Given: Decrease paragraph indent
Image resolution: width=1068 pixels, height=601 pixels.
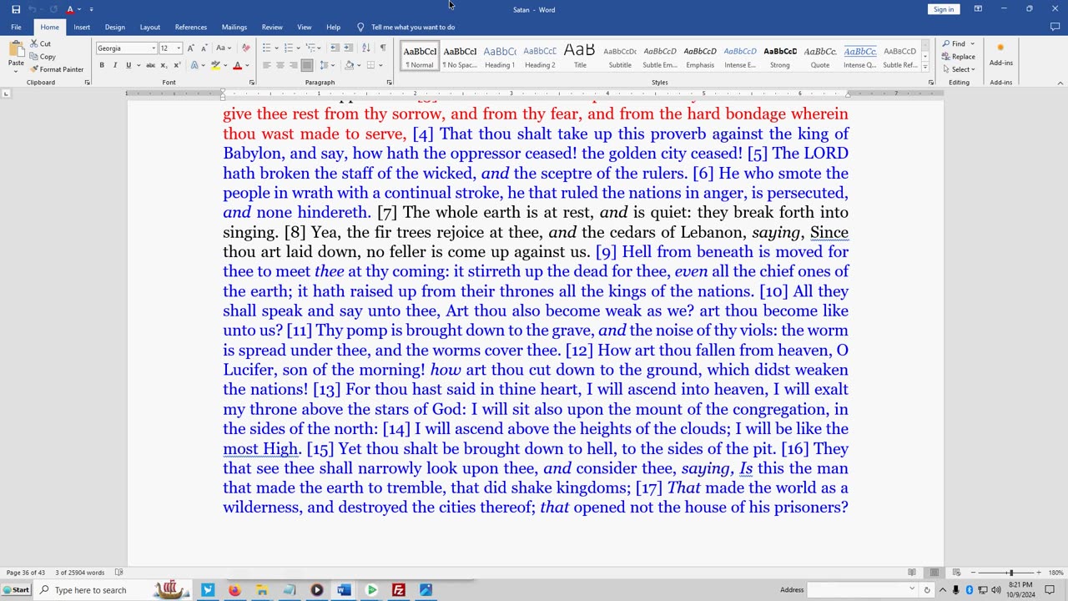Looking at the screenshot, I should coord(335,48).
